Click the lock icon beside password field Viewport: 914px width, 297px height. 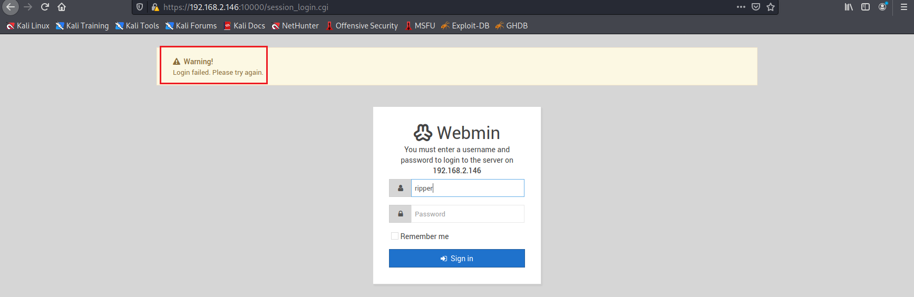[x=400, y=214]
